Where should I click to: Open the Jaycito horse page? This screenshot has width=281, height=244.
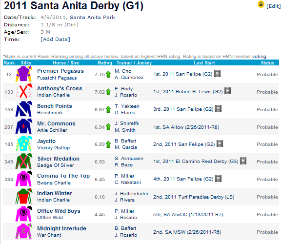point(46,141)
